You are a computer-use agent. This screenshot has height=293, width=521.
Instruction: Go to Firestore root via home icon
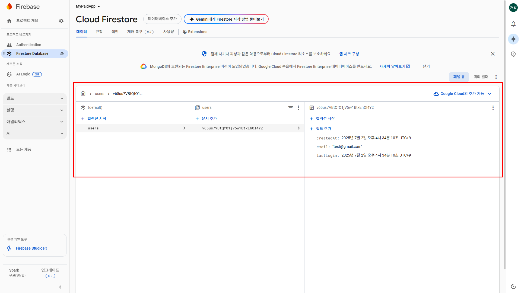(83, 93)
